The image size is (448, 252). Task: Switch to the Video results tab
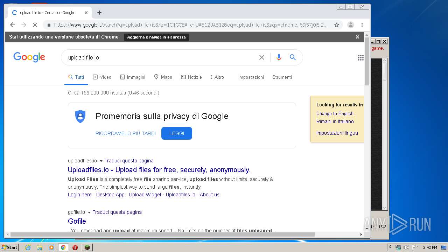pyautogui.click(x=102, y=77)
